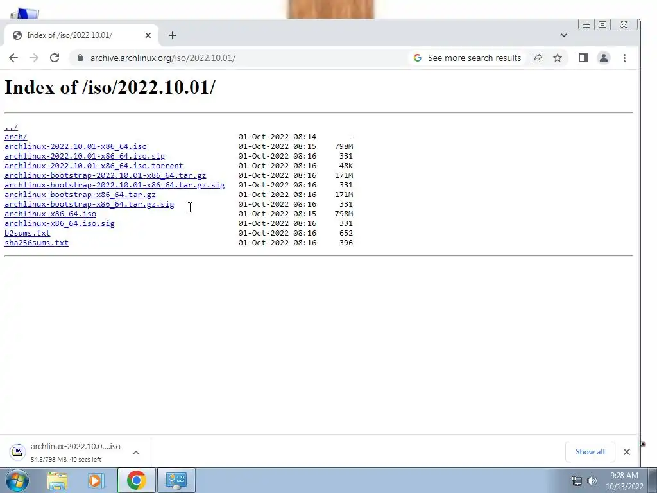Switch to Chrome in the taskbar

[x=136, y=480]
